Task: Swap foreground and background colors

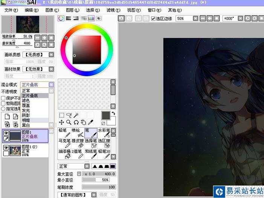Action: tap(113, 114)
